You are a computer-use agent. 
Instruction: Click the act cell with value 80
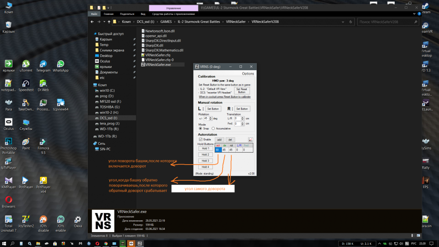tap(218, 150)
